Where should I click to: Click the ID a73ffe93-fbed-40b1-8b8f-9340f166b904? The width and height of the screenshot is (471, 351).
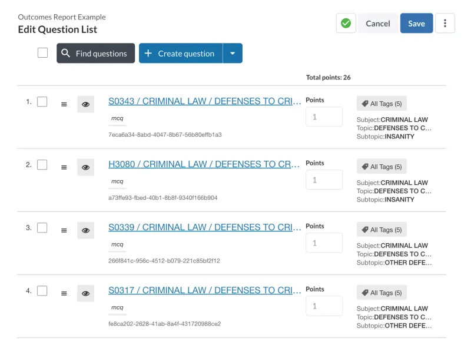coord(163,198)
